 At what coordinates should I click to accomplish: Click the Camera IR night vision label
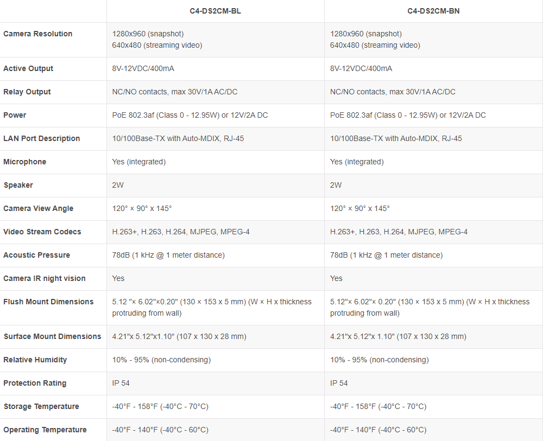[45, 278]
